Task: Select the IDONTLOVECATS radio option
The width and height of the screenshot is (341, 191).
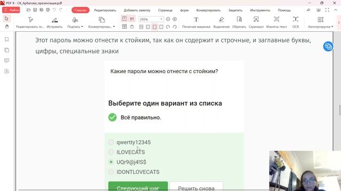Action: pos(111,172)
